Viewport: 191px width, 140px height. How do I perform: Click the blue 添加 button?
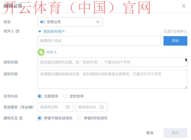tap(175, 41)
